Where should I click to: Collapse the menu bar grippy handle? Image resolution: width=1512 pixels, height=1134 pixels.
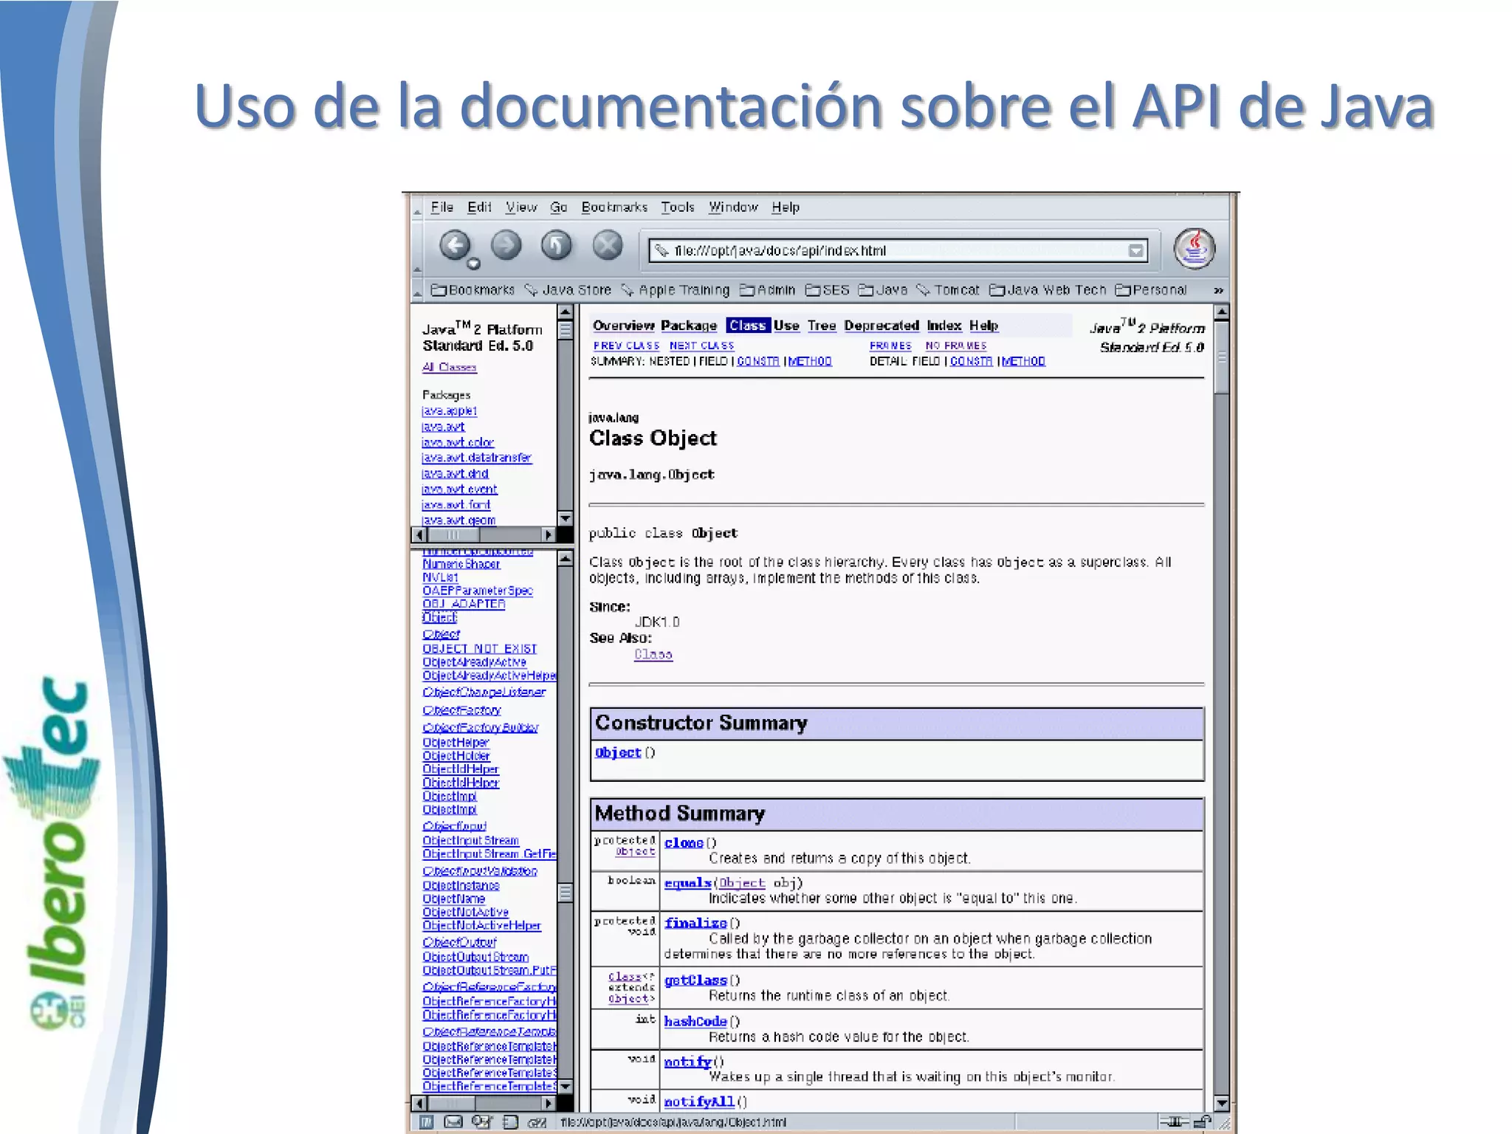click(x=417, y=207)
